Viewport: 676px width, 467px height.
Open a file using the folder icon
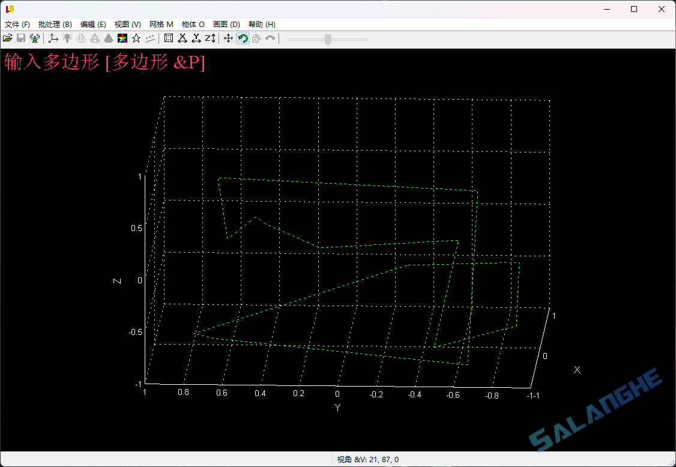point(8,38)
